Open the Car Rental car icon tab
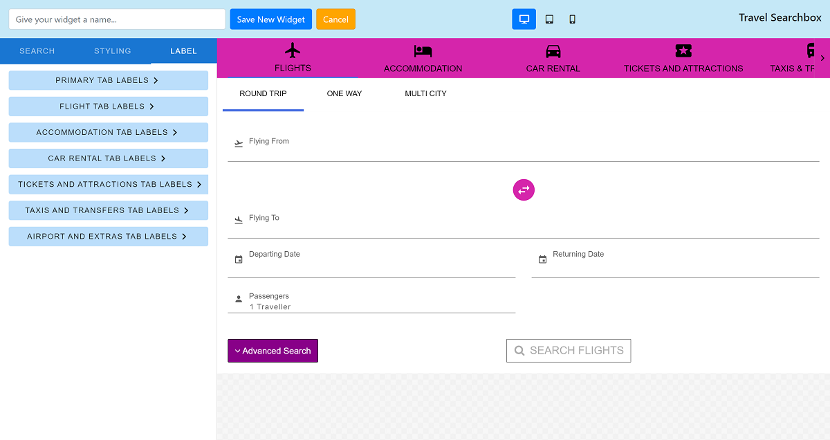The image size is (830, 440). click(x=553, y=58)
